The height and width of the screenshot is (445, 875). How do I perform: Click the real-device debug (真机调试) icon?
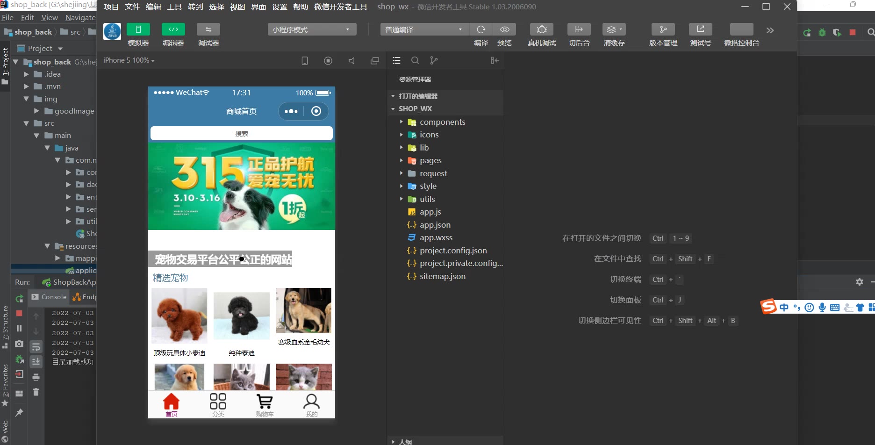click(541, 29)
